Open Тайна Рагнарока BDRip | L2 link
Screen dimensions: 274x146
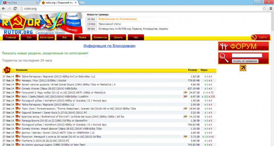48,105
